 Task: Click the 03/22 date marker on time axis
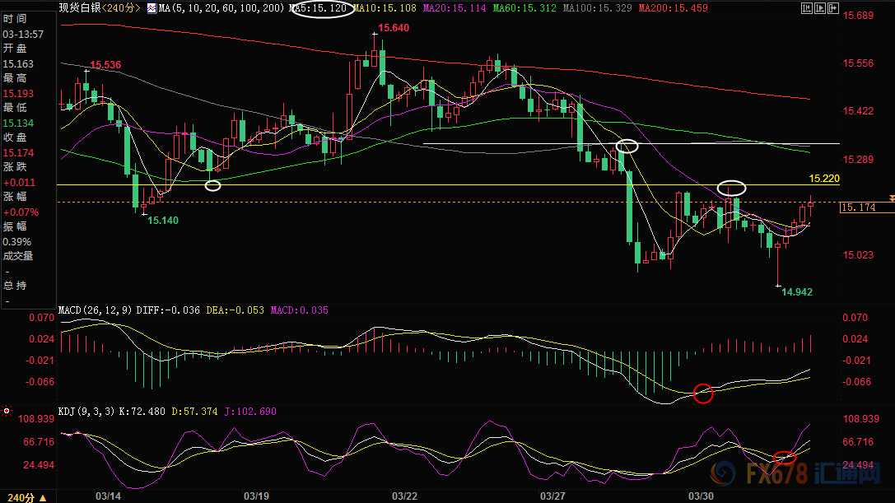click(404, 496)
